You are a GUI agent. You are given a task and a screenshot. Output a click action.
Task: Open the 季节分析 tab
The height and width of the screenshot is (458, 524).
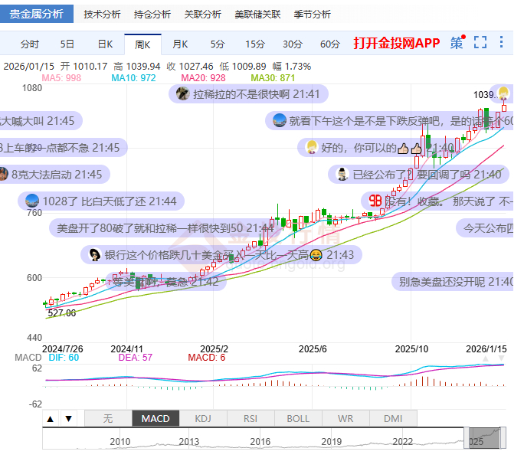pyautogui.click(x=312, y=15)
